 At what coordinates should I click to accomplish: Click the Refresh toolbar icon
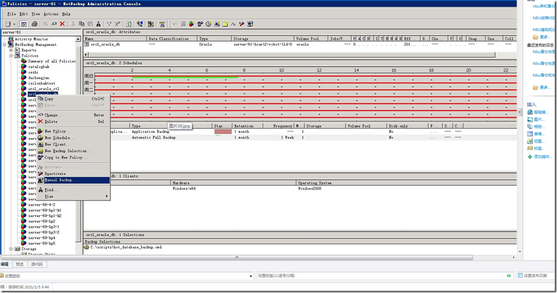pos(128,24)
